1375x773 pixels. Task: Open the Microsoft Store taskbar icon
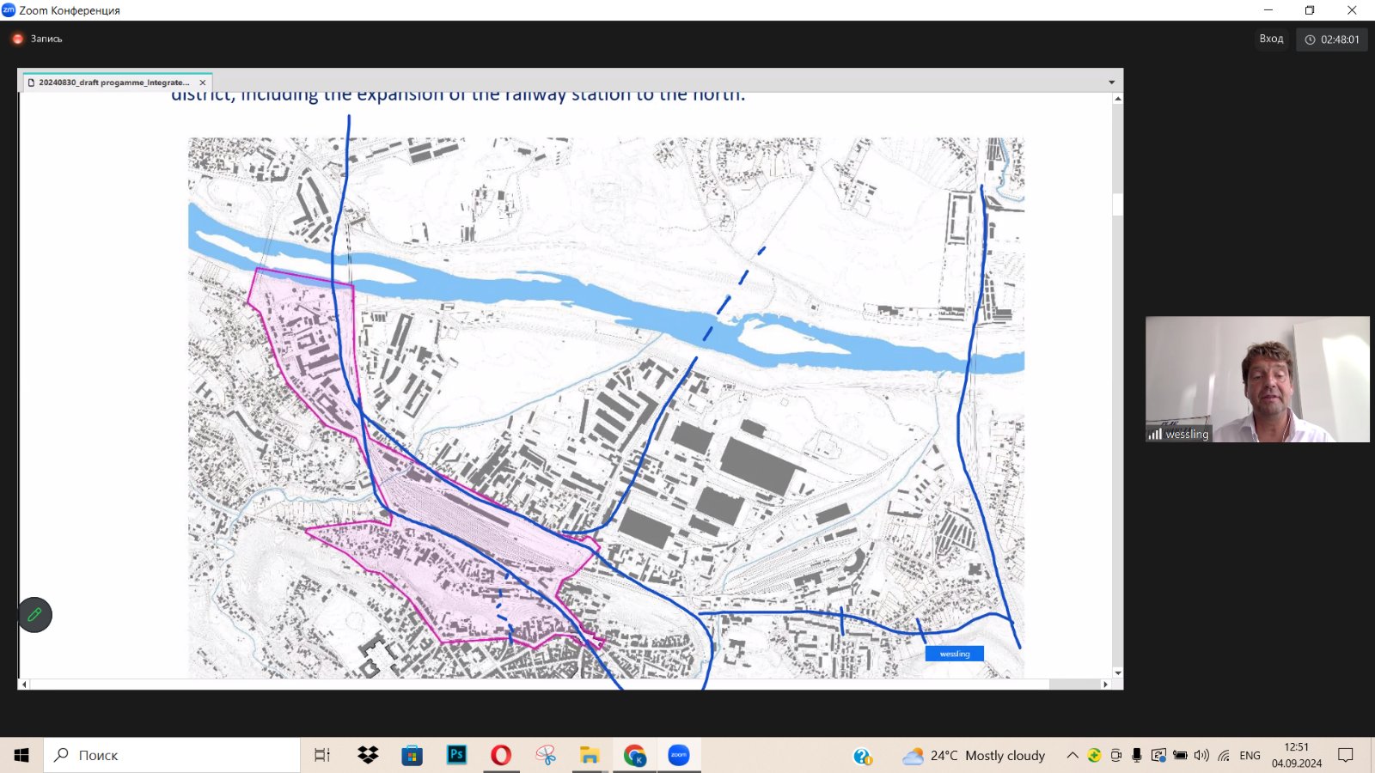pos(412,755)
